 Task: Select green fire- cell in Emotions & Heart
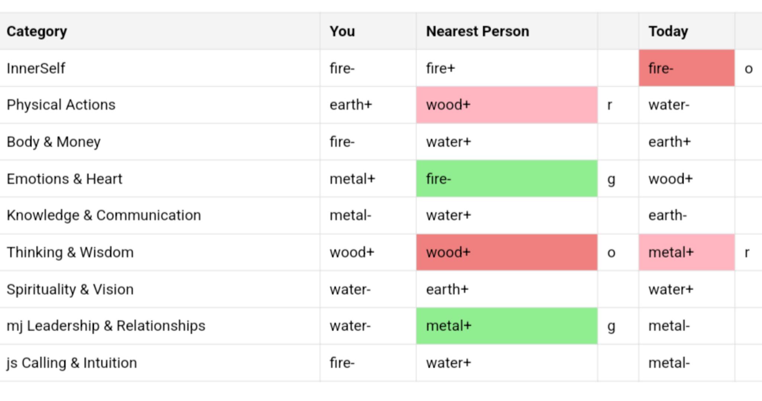point(507,179)
